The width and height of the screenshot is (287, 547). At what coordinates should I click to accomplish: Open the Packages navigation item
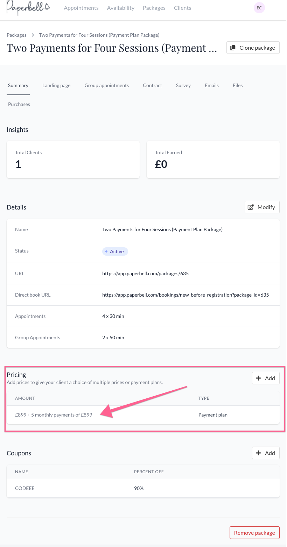154,8
